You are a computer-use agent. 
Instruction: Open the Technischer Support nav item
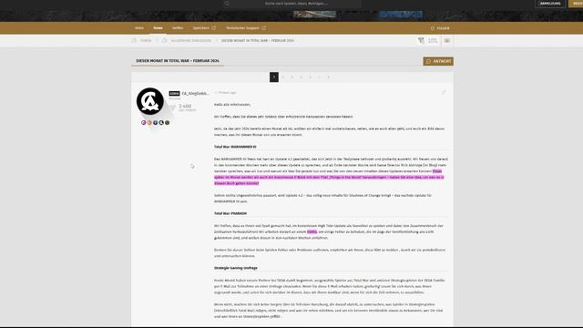coord(242,28)
